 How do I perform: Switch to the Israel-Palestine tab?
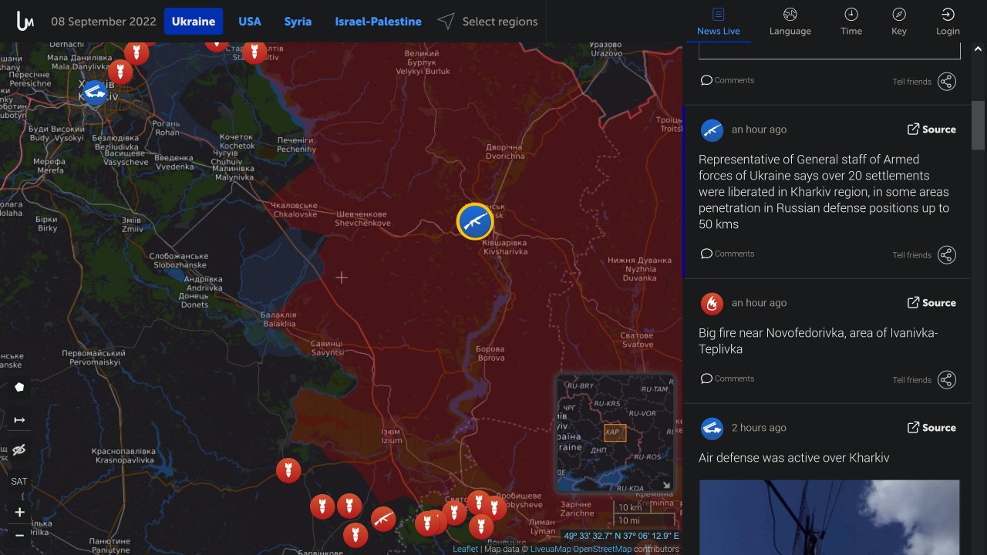(x=378, y=22)
